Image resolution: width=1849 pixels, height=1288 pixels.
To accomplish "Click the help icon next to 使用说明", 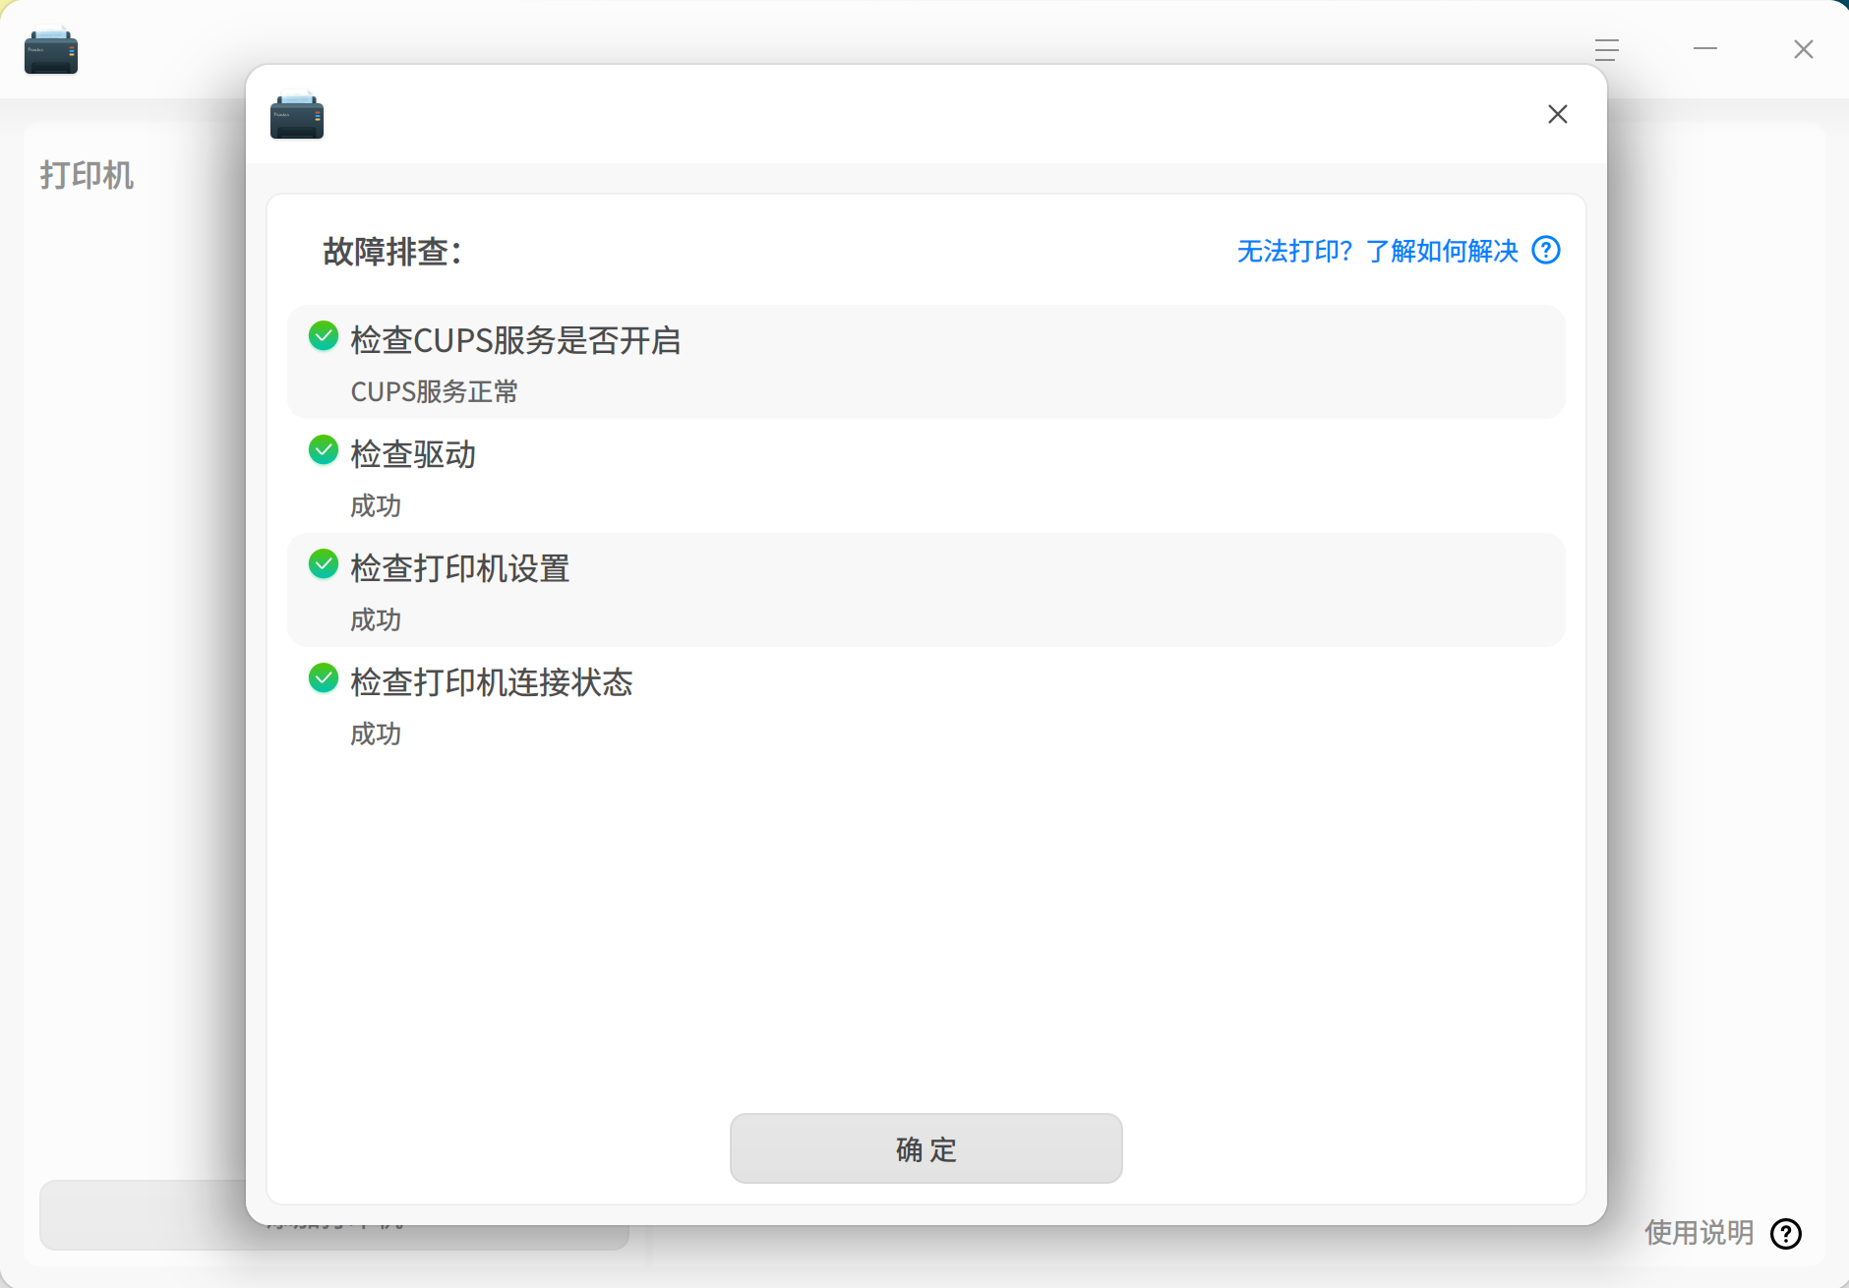I will click(1785, 1234).
